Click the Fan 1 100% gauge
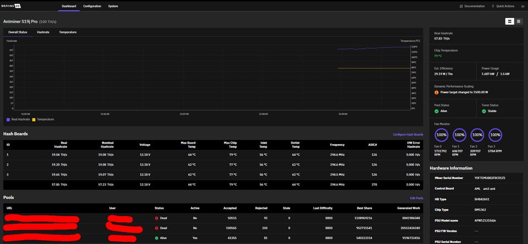 [x=459, y=135]
